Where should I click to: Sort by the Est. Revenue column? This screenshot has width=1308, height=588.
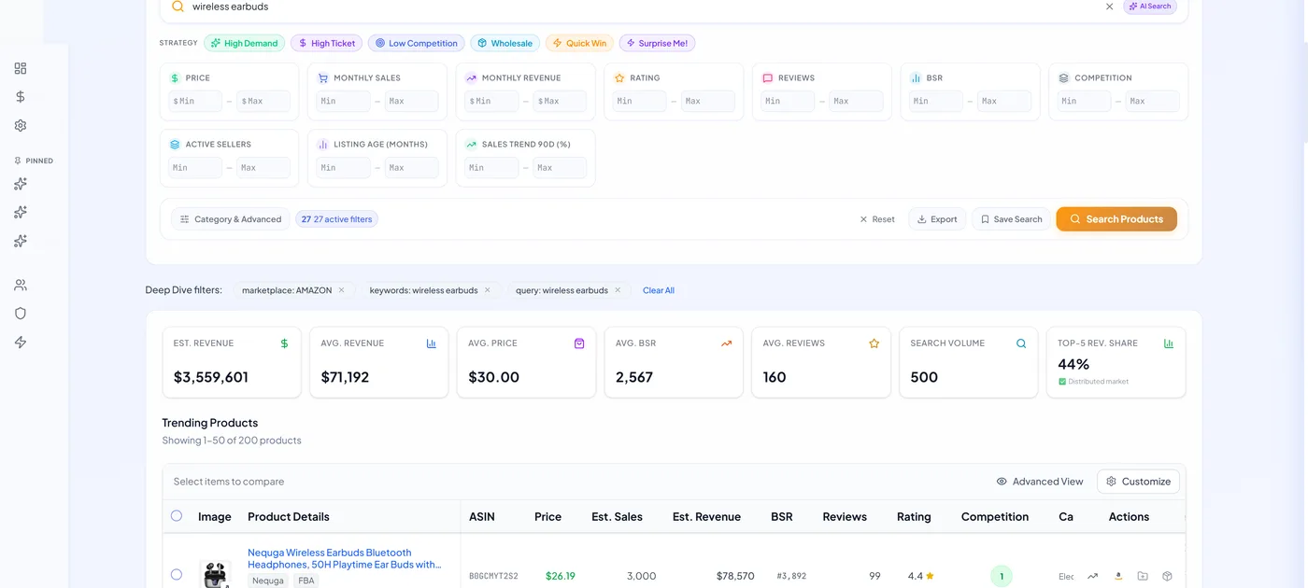(x=706, y=516)
